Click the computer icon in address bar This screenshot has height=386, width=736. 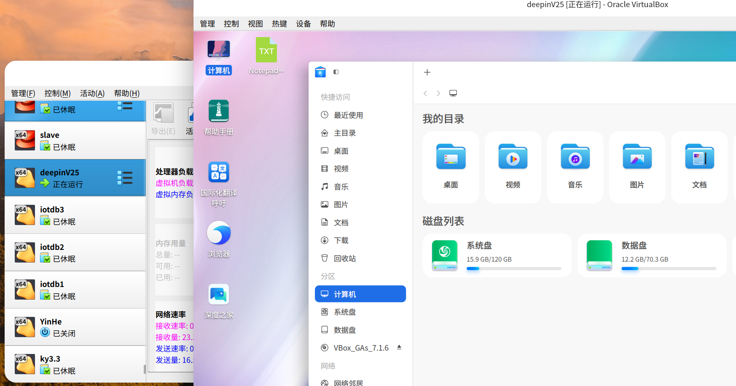click(453, 93)
